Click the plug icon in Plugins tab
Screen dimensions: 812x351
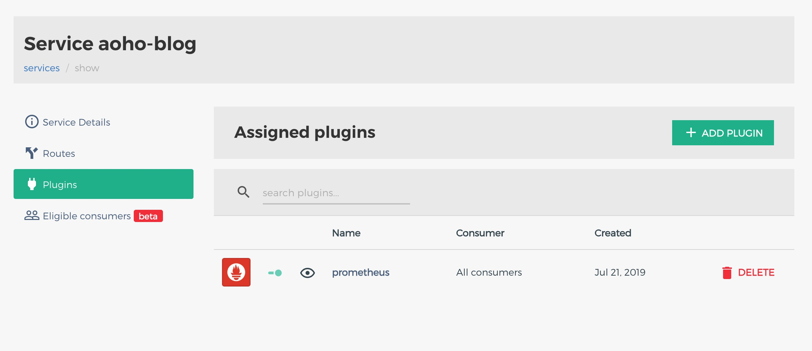[x=32, y=184]
